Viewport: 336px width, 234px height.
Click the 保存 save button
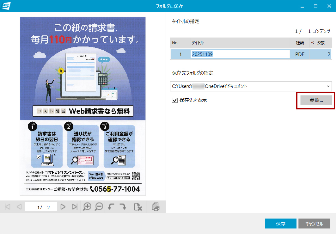[x=280, y=223]
